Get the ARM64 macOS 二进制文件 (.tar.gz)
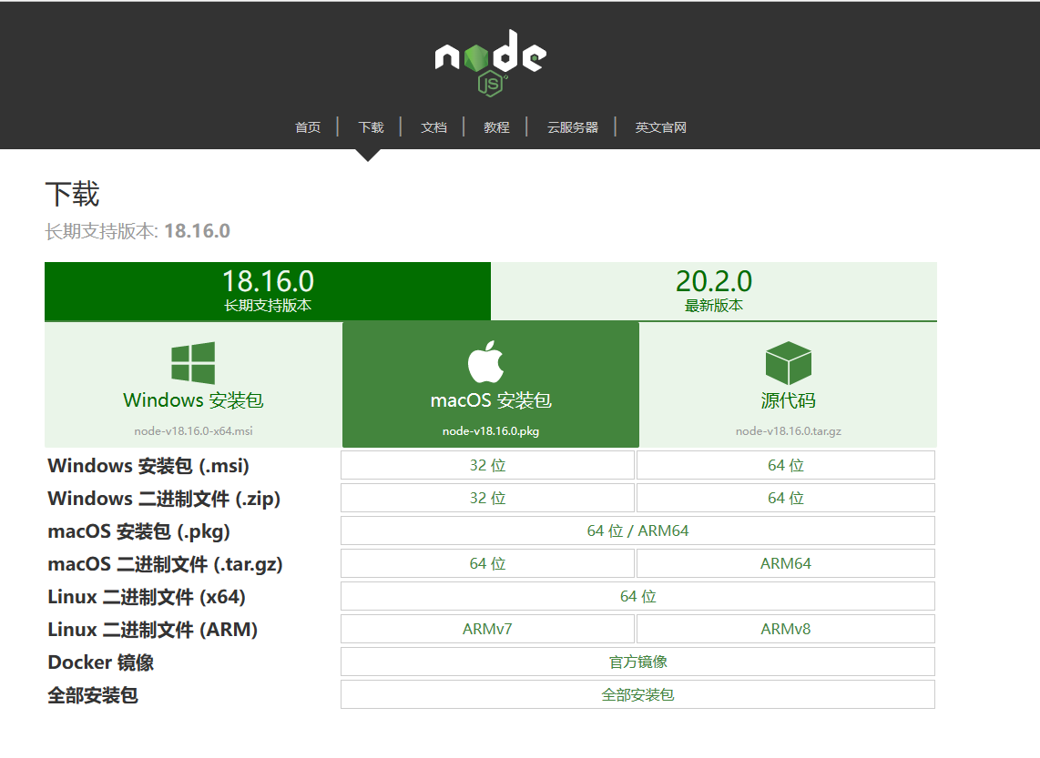The image size is (1040, 758). click(x=785, y=562)
